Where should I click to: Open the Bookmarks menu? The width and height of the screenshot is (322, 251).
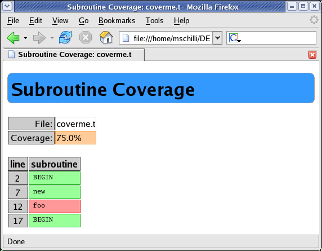click(117, 20)
